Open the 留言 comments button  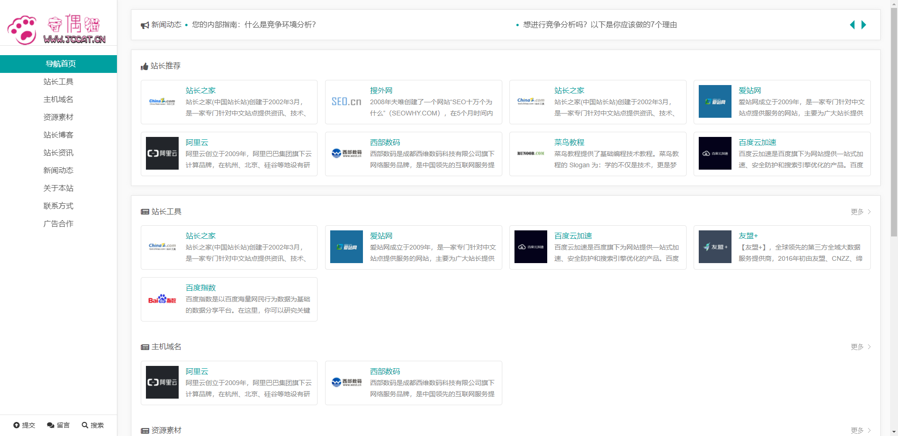click(x=58, y=425)
